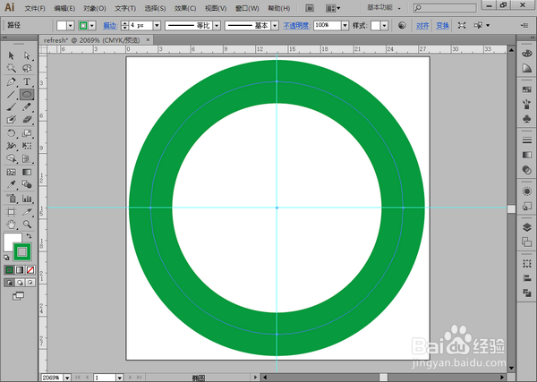Open the Symbols panel club icon

coord(527,118)
